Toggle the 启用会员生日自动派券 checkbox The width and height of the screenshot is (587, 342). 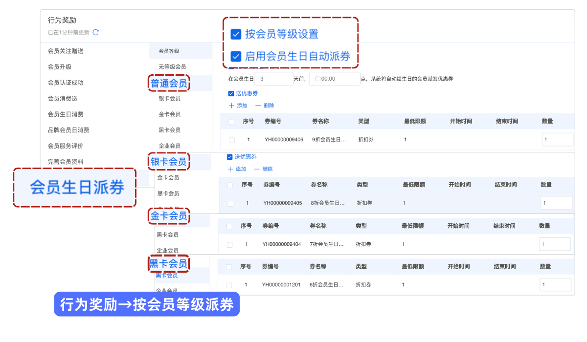click(236, 56)
